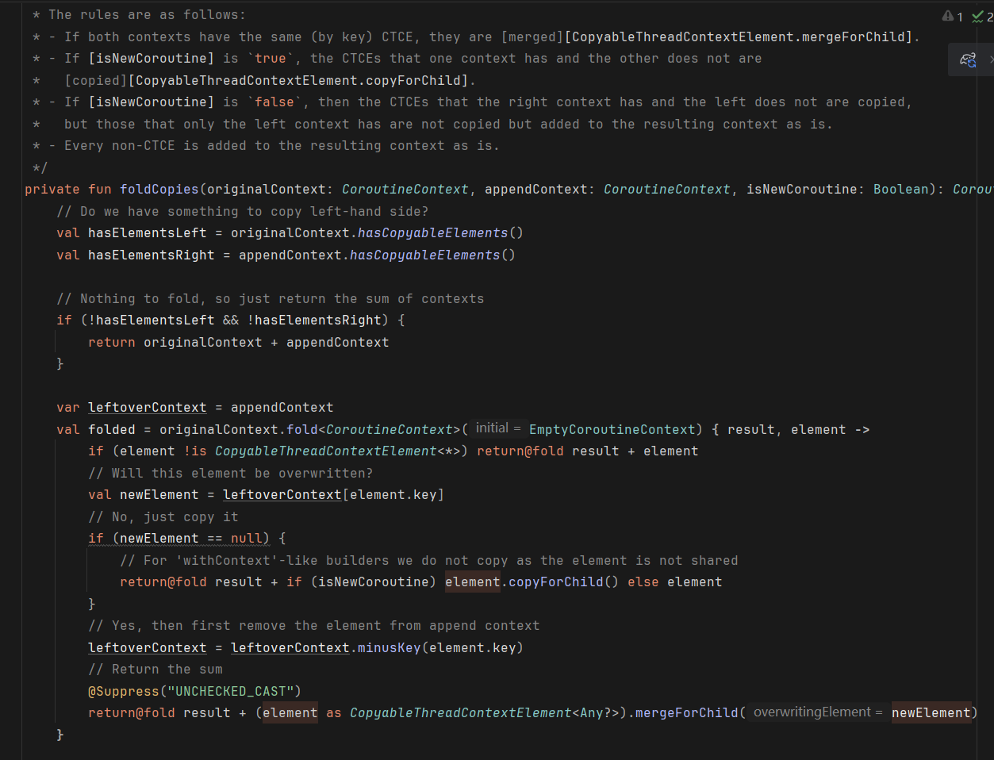Click newElement in 'val newElement' declaration

(x=159, y=494)
